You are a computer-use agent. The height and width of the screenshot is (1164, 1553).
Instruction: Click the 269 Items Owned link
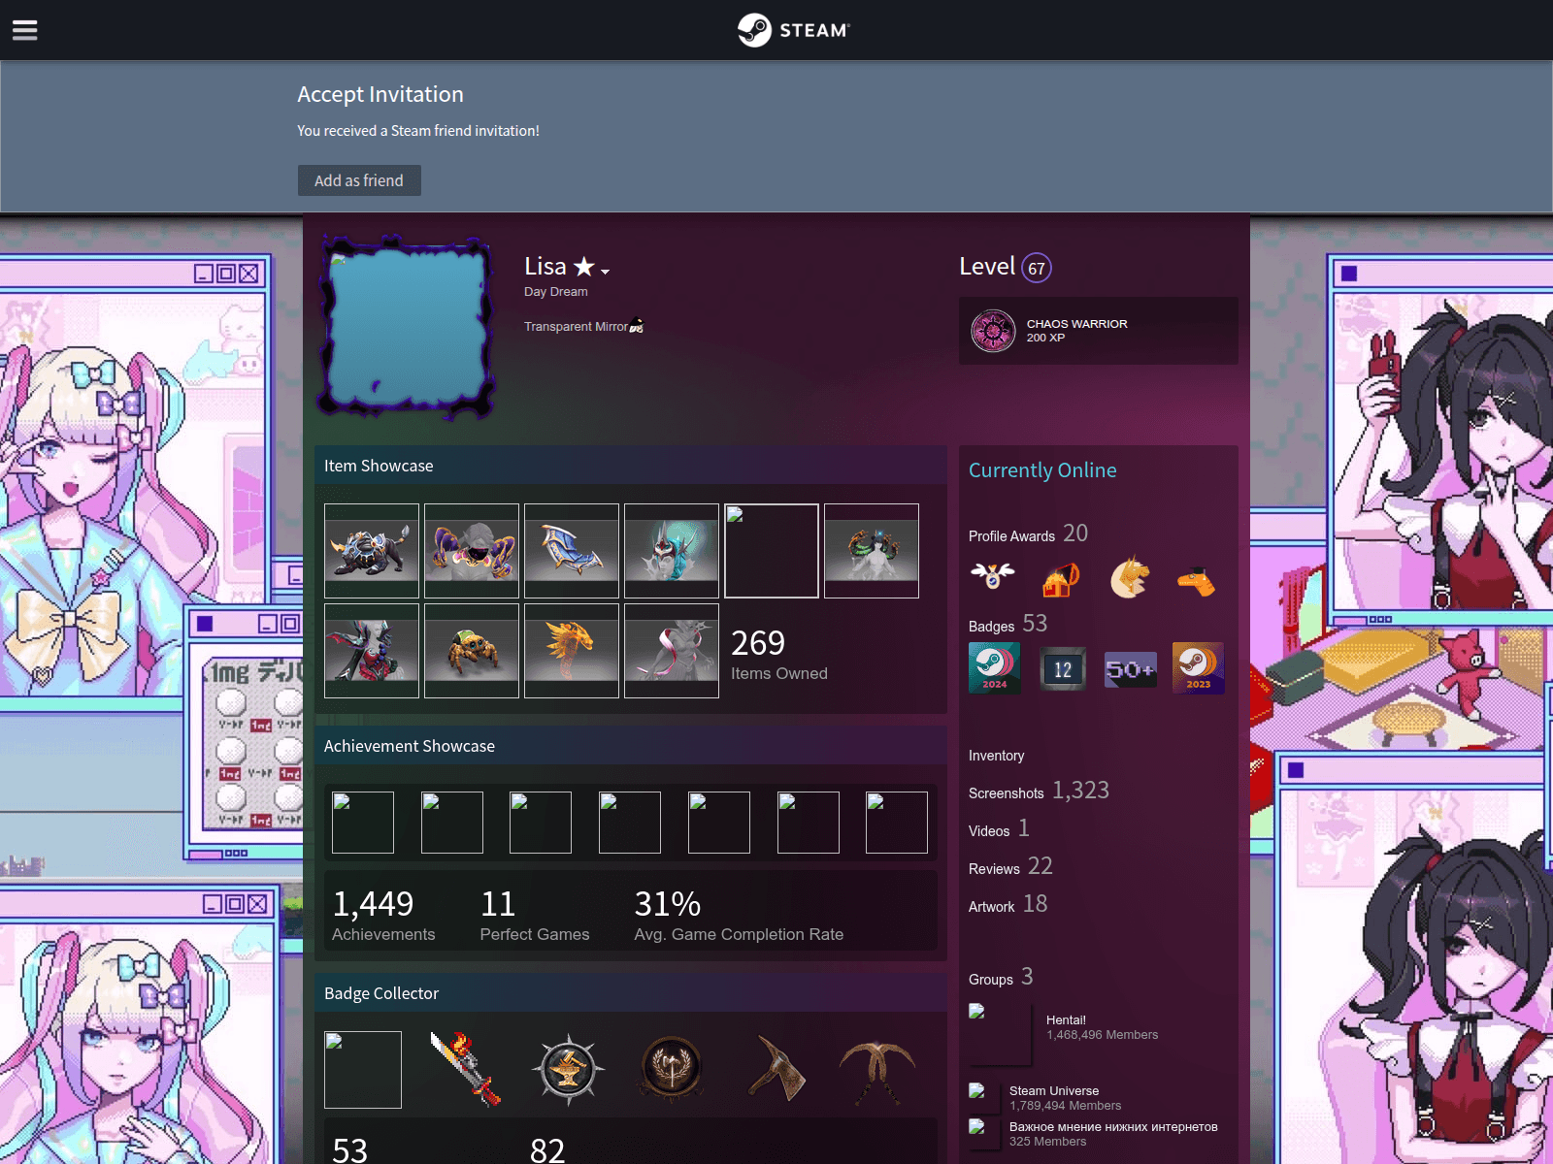(779, 655)
